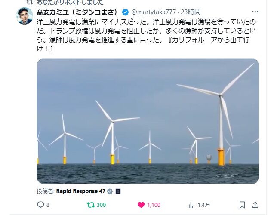The height and width of the screenshot is (215, 280).
Task: Click Rapid Response 47 gray verified badge
Action: coord(110,191)
